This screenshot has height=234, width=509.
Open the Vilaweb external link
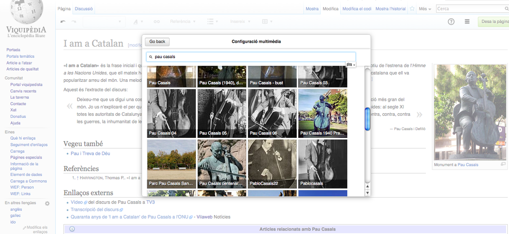(x=204, y=217)
